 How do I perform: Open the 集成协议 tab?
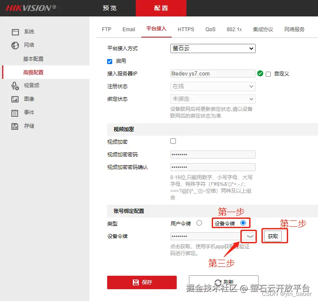tap(263, 30)
